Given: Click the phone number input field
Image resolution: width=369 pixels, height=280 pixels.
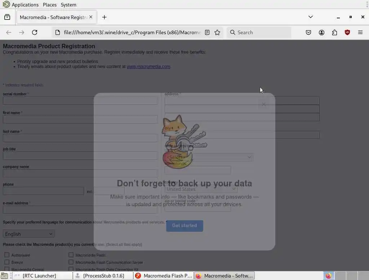Looking at the screenshot, I should [43, 191].
